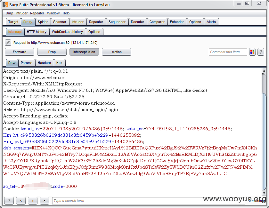Switch to the Sequencer tab
This screenshot has height=208, width=269.
pyautogui.click(x=117, y=22)
